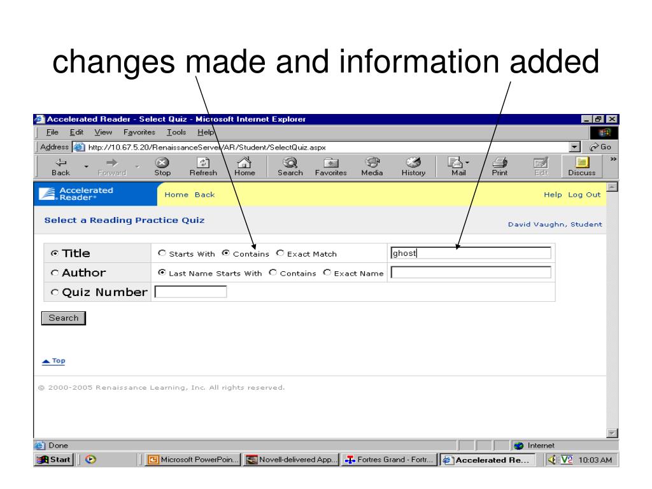Screen dimensions: 652x489
Task: Open the Start menu button
Action: pos(54,460)
